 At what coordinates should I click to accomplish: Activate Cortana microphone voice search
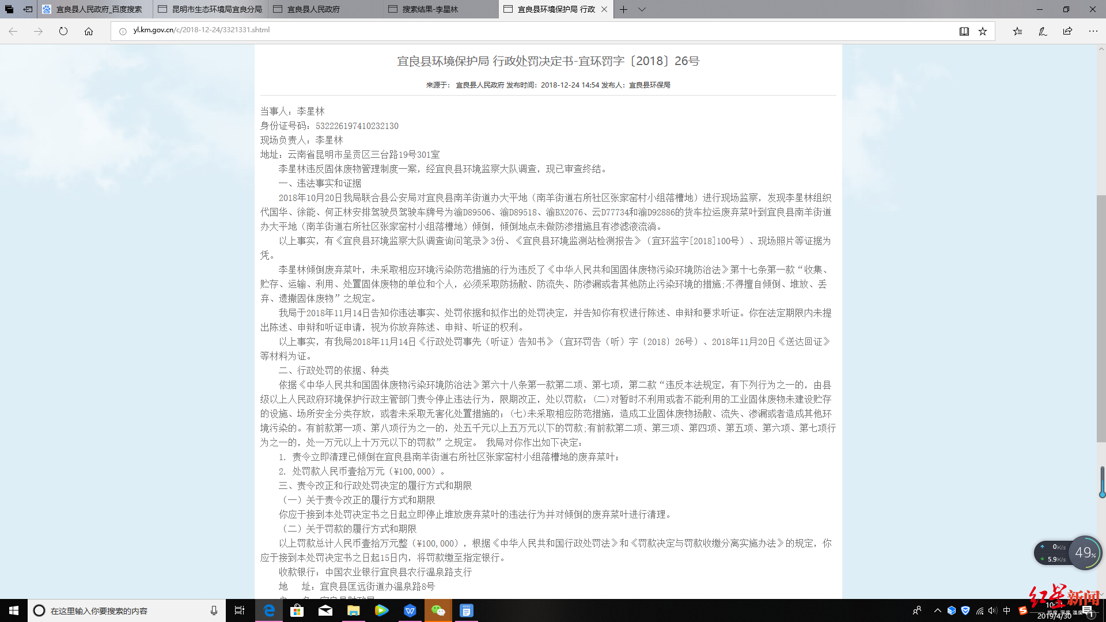pos(214,610)
